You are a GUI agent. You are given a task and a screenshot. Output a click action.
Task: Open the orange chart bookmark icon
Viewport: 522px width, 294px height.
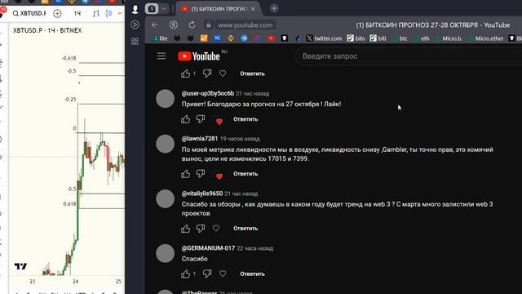coord(204,38)
